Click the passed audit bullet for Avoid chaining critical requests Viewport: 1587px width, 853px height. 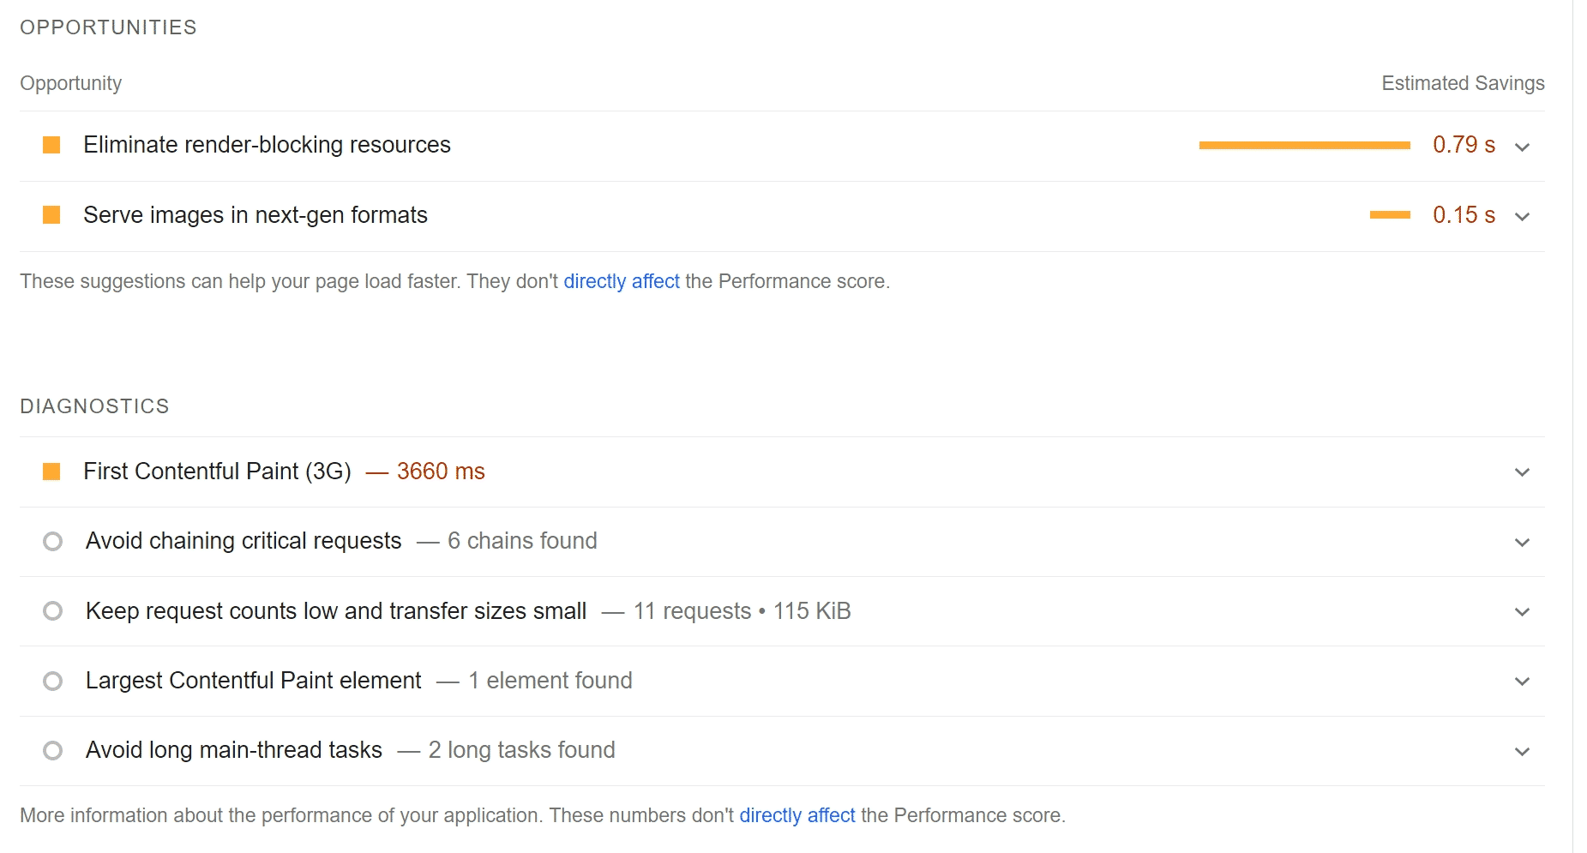click(53, 541)
